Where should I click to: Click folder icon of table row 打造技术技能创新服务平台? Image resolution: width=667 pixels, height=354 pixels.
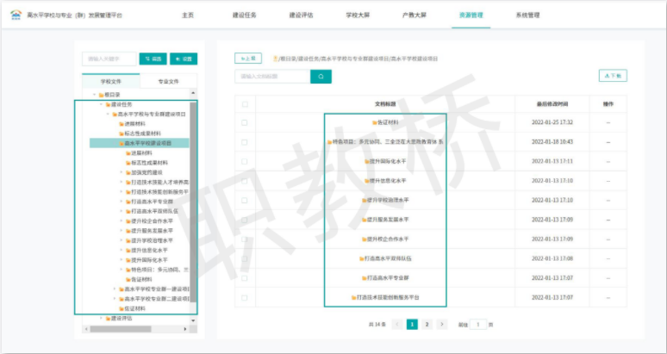(353, 297)
